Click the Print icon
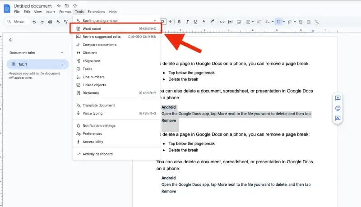 coord(50,22)
